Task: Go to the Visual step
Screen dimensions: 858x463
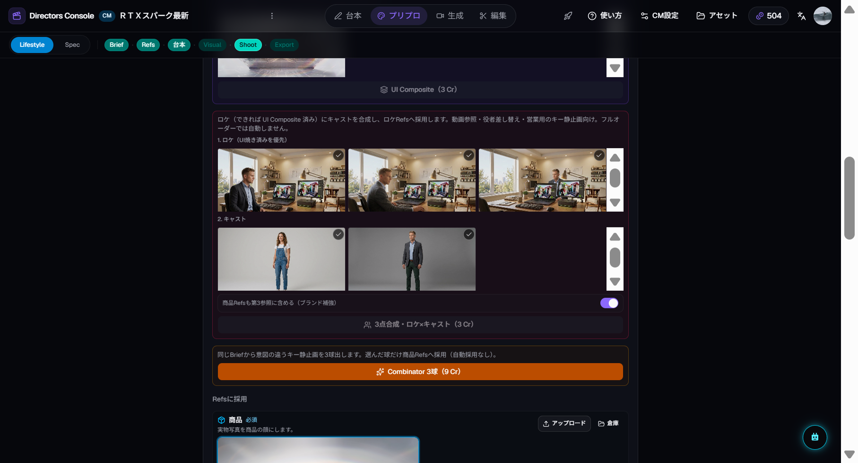Action: (x=212, y=45)
